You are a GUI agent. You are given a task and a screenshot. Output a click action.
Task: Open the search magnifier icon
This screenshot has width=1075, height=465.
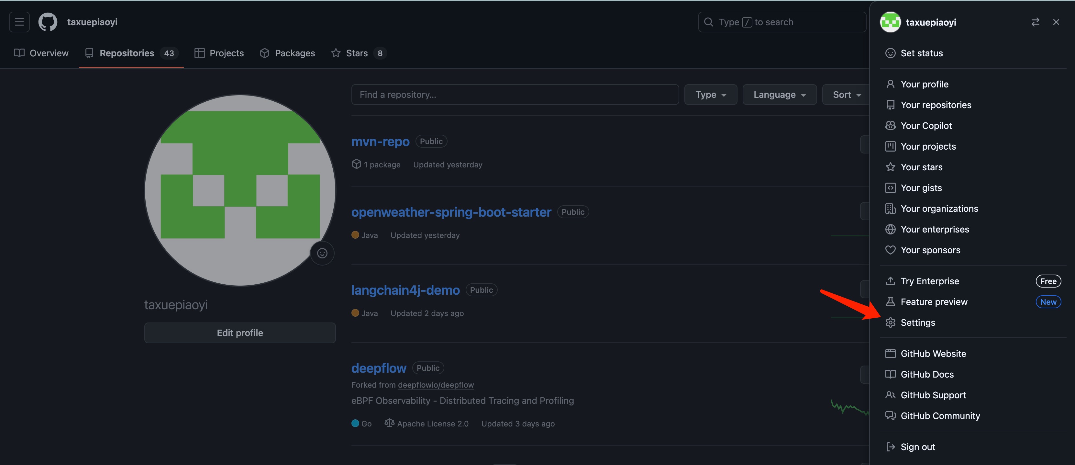coord(709,22)
